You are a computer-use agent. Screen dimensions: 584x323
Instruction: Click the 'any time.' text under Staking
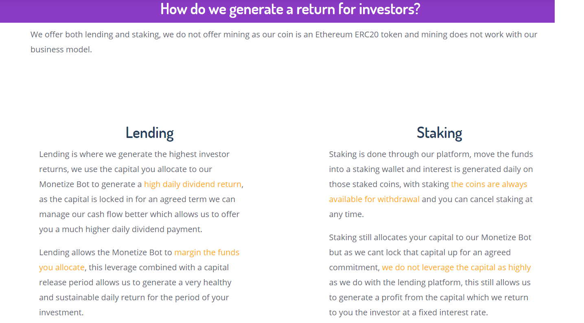point(346,214)
